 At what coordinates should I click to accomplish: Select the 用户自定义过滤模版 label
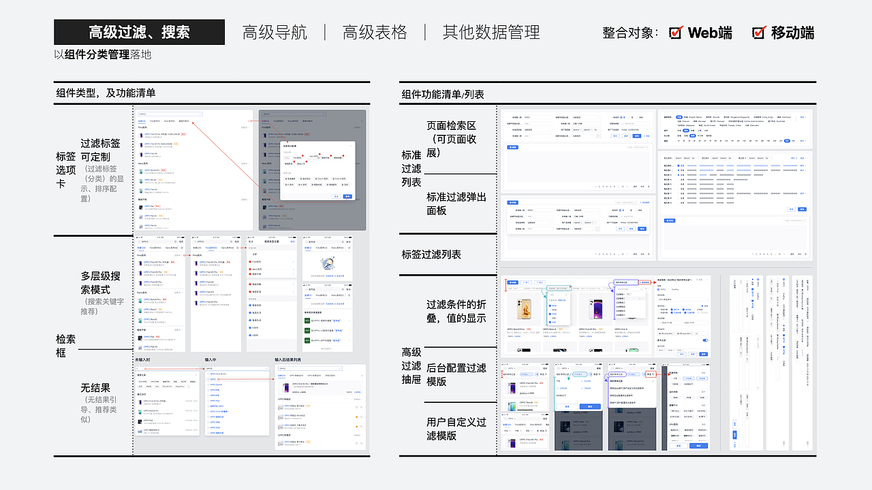pos(456,429)
